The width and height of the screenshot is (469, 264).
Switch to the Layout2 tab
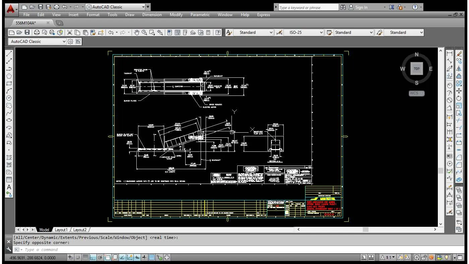[x=80, y=230]
